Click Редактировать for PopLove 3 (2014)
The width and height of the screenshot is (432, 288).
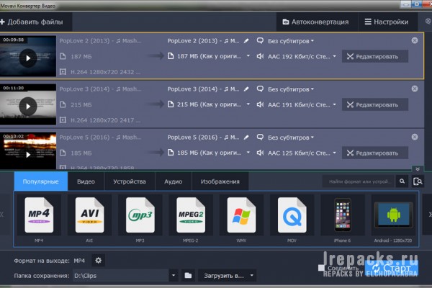click(374, 104)
